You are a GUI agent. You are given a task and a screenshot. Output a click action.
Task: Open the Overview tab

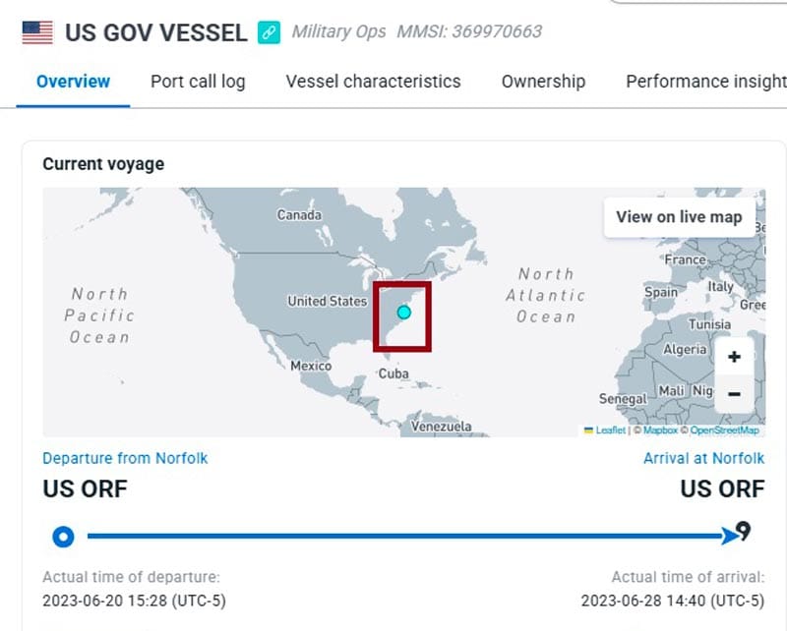(73, 82)
